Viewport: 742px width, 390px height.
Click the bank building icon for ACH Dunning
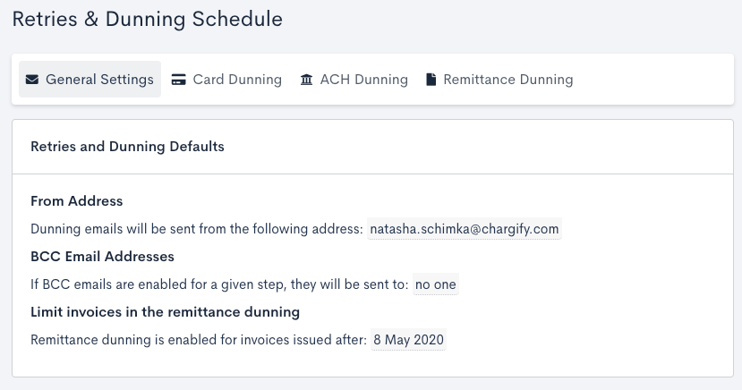click(x=307, y=80)
